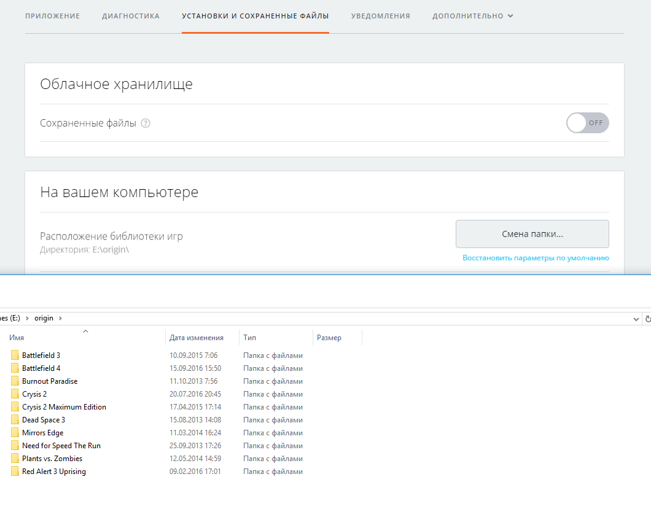Click the Battlefield 3 folder name
This screenshot has height=509, width=651.
tap(41, 356)
